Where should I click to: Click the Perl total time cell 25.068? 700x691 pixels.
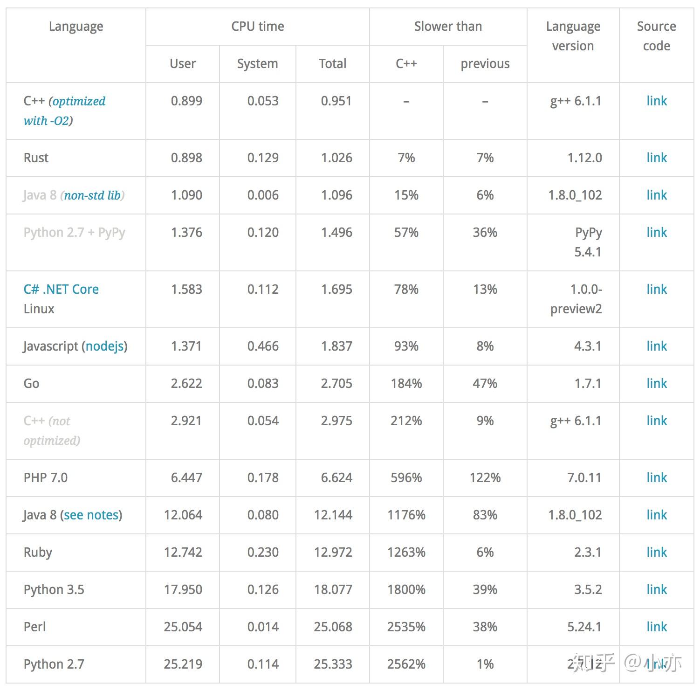point(333,627)
